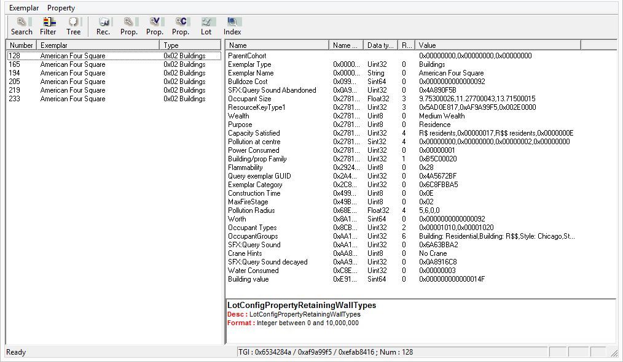Select the Query exemplar GUID property
The height and width of the screenshot is (362, 623).
pyautogui.click(x=259, y=176)
